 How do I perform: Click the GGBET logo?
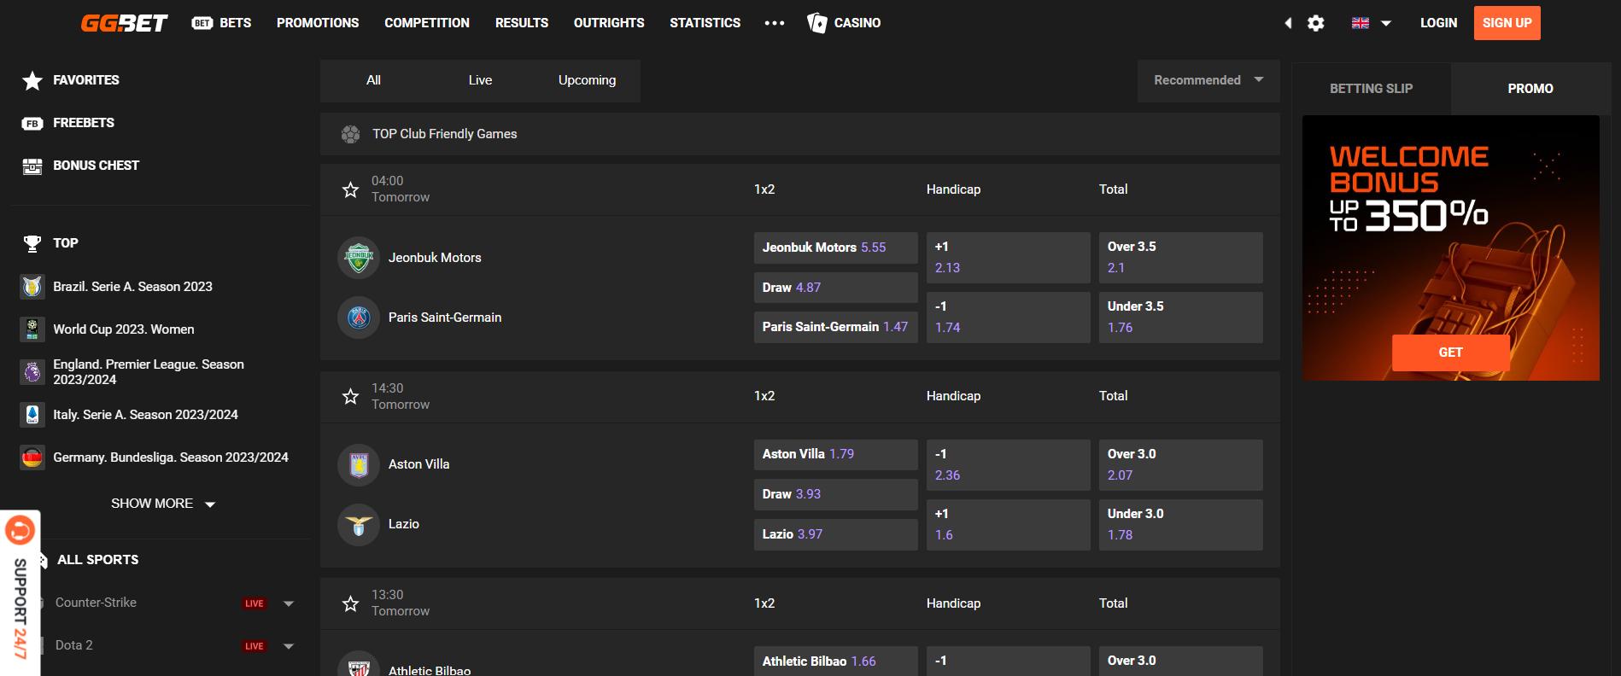125,23
